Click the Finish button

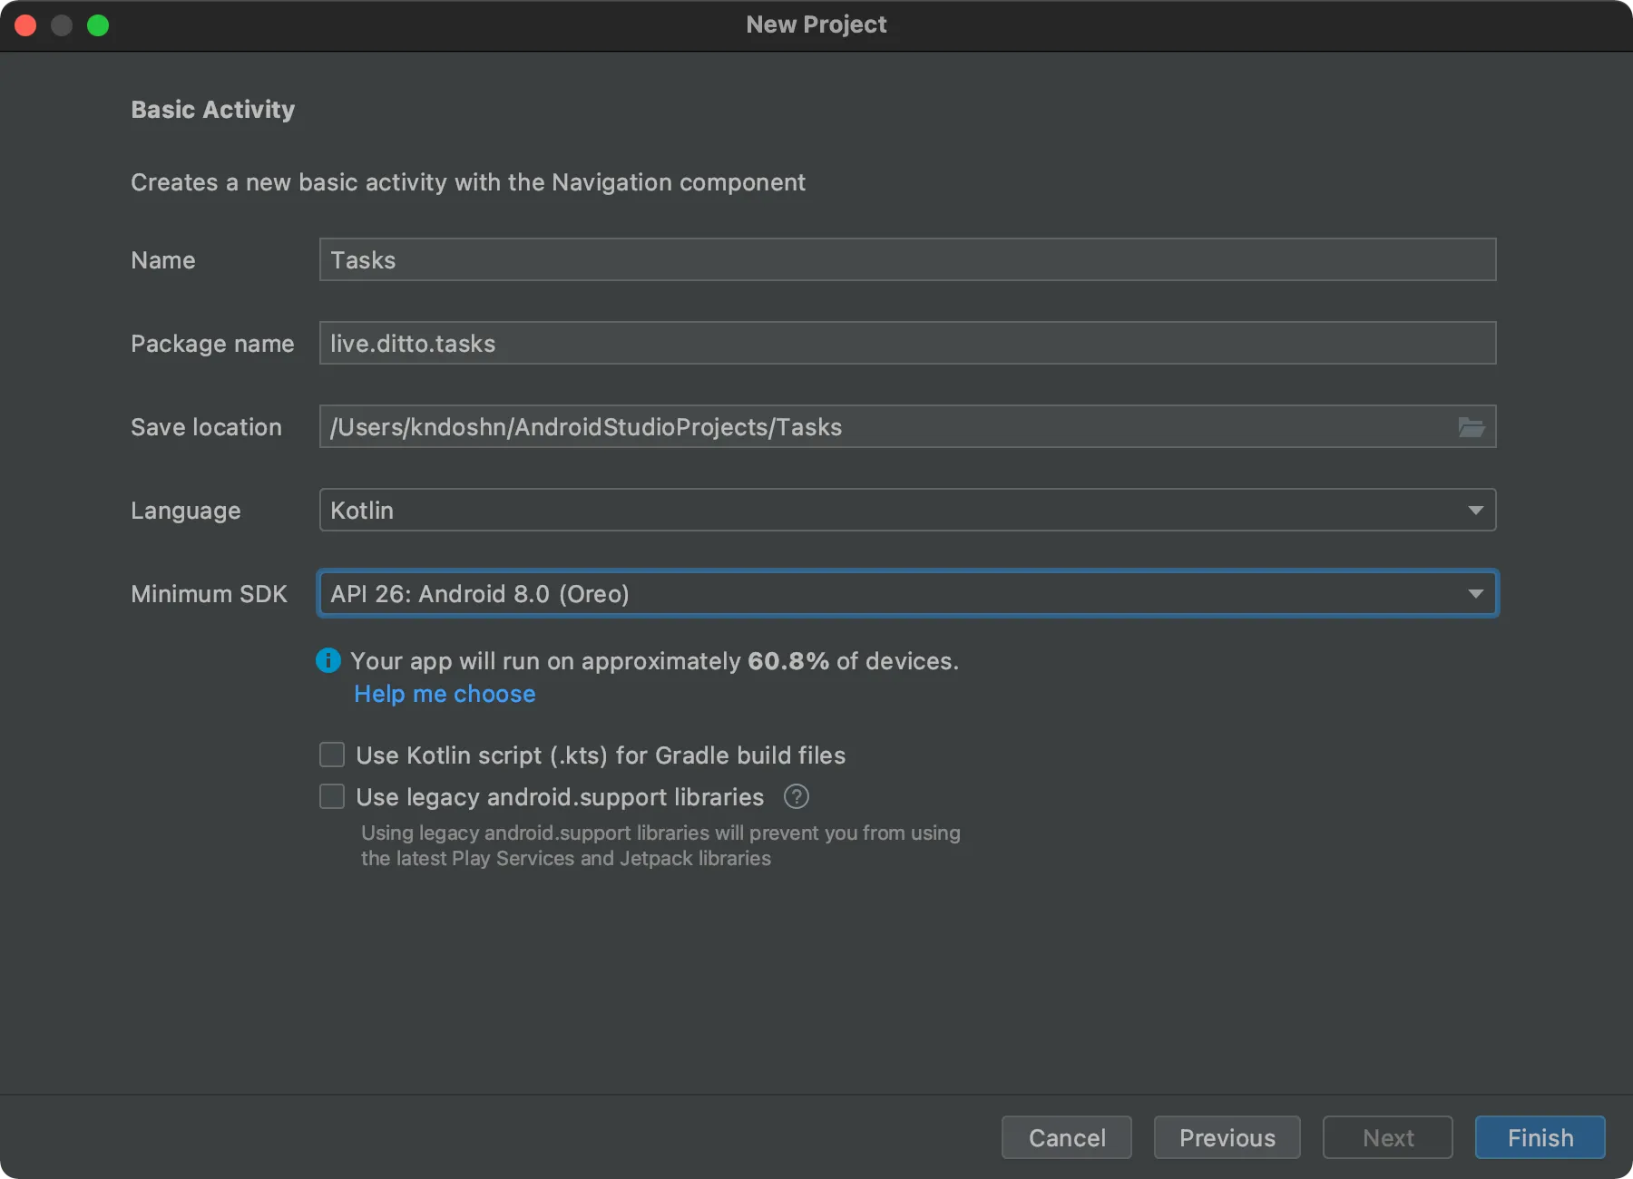pyautogui.click(x=1540, y=1137)
